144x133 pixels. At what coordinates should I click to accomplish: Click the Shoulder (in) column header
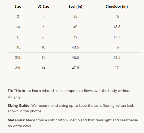(x=117, y=6)
